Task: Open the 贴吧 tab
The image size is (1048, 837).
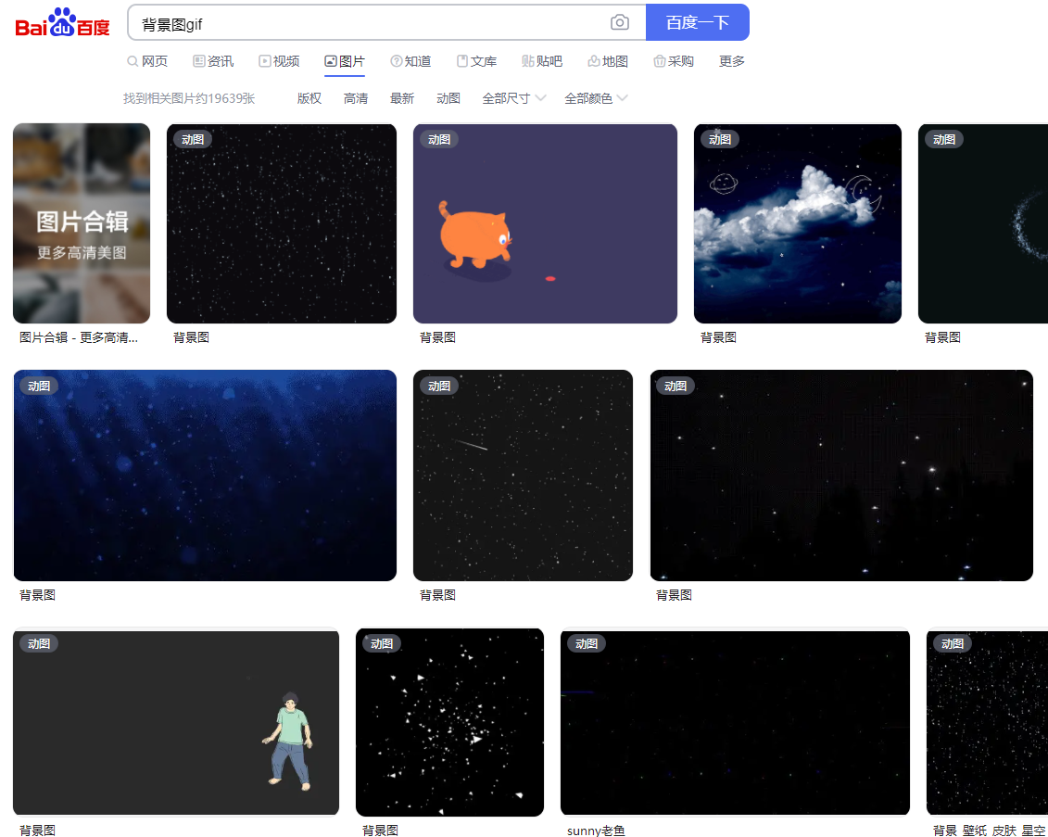Action: pos(542,61)
